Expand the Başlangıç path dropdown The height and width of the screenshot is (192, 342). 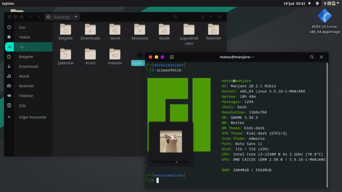pyautogui.click(x=76, y=17)
